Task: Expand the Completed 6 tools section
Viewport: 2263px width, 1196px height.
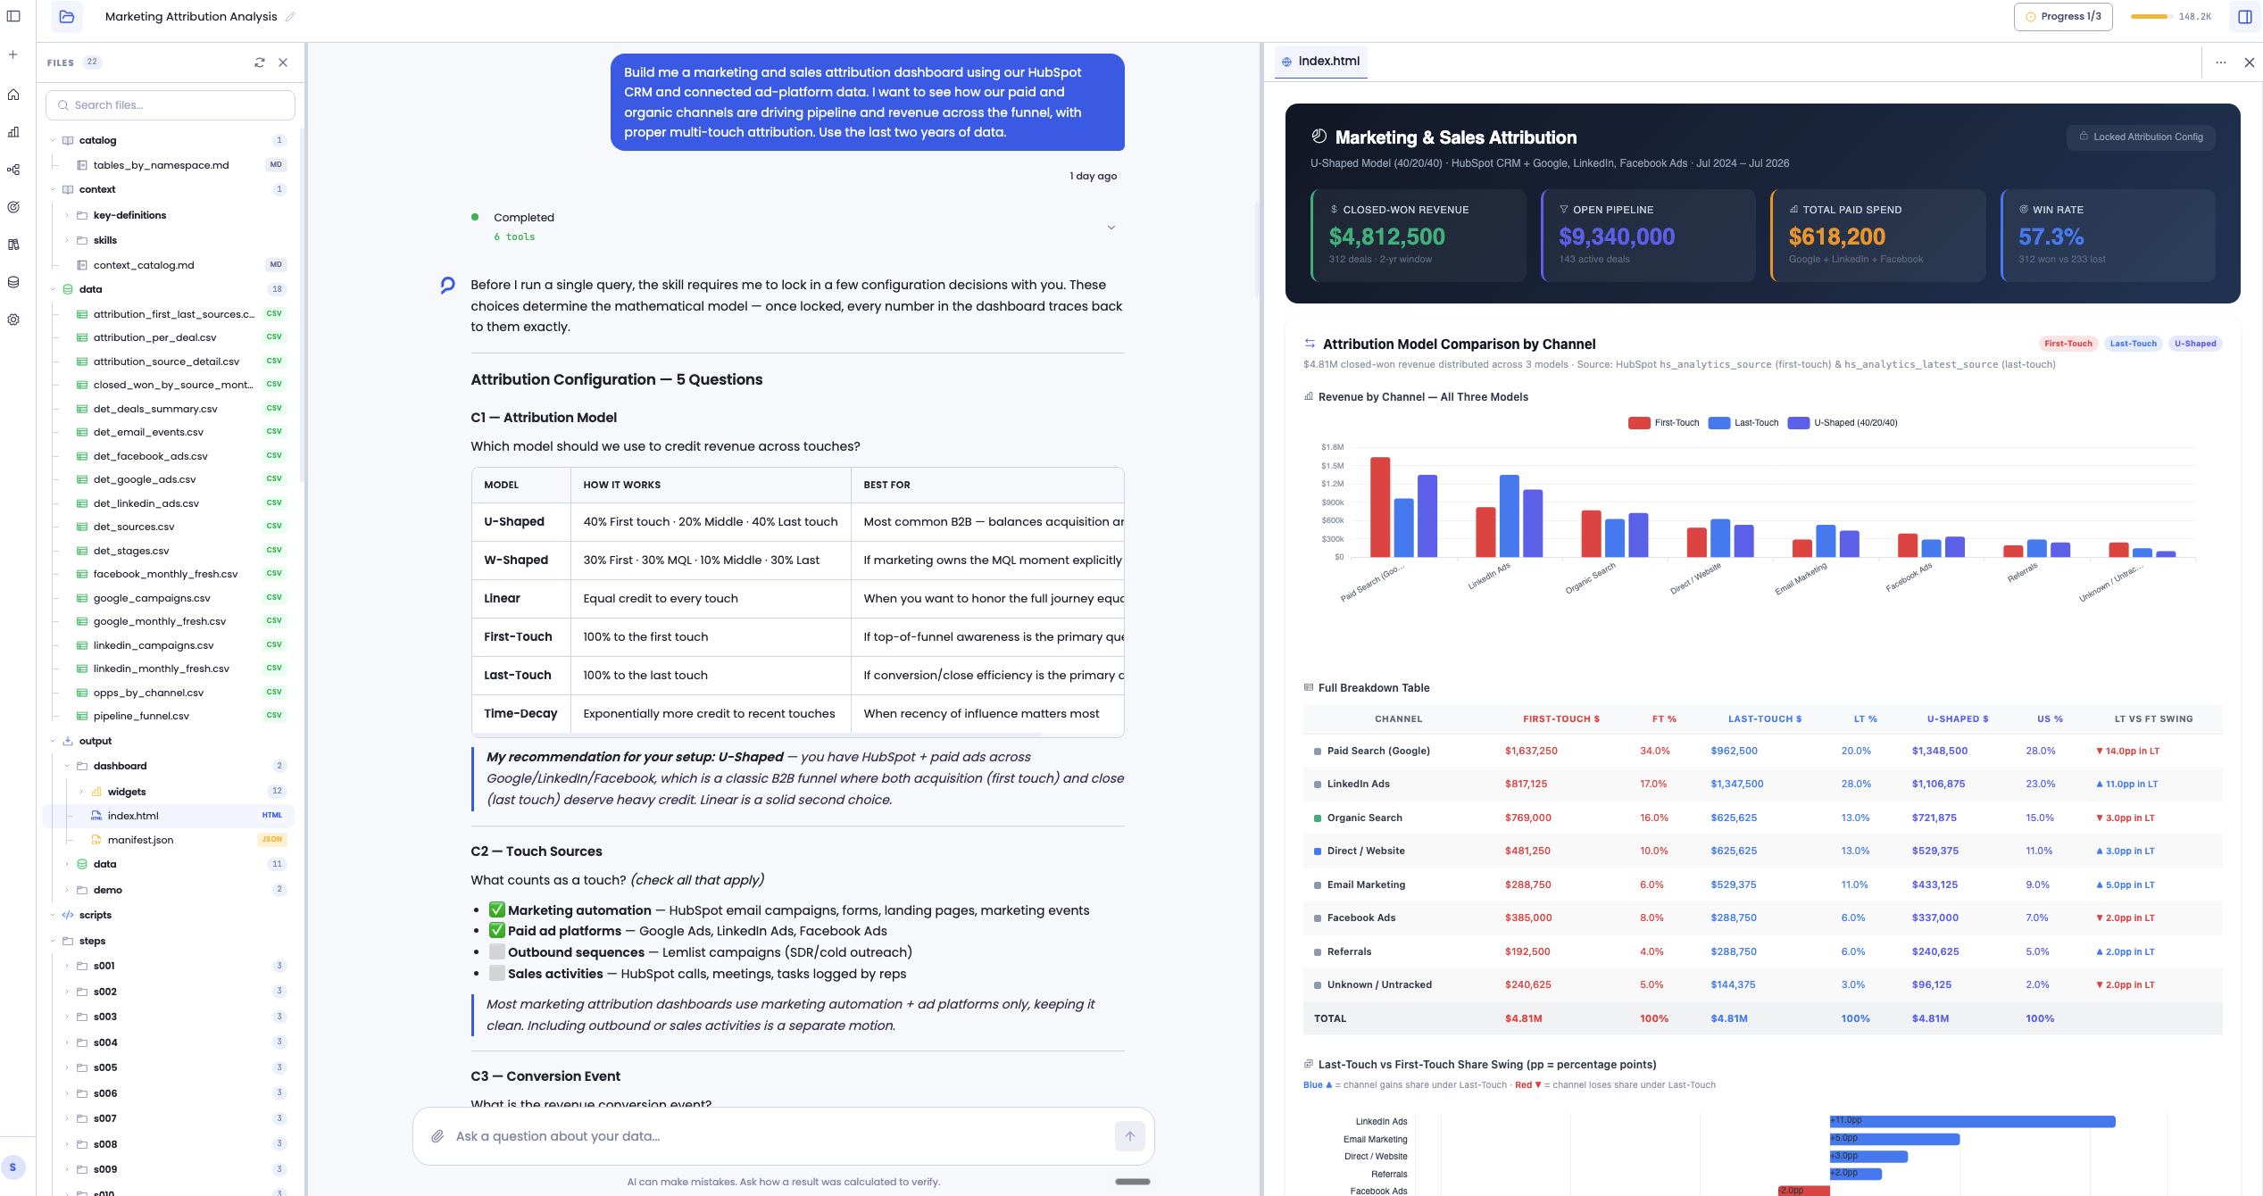Action: 1111,228
